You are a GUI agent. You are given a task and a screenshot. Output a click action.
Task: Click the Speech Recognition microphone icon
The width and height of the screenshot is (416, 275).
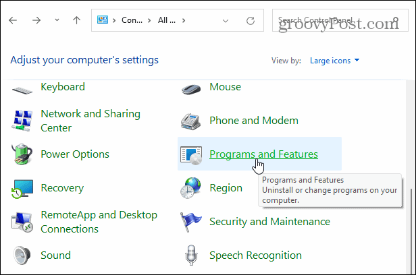[x=191, y=255]
